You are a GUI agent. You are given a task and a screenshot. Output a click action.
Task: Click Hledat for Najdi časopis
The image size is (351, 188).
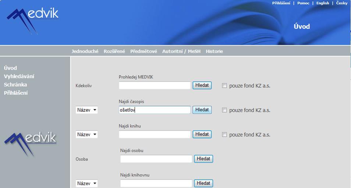tap(202, 110)
